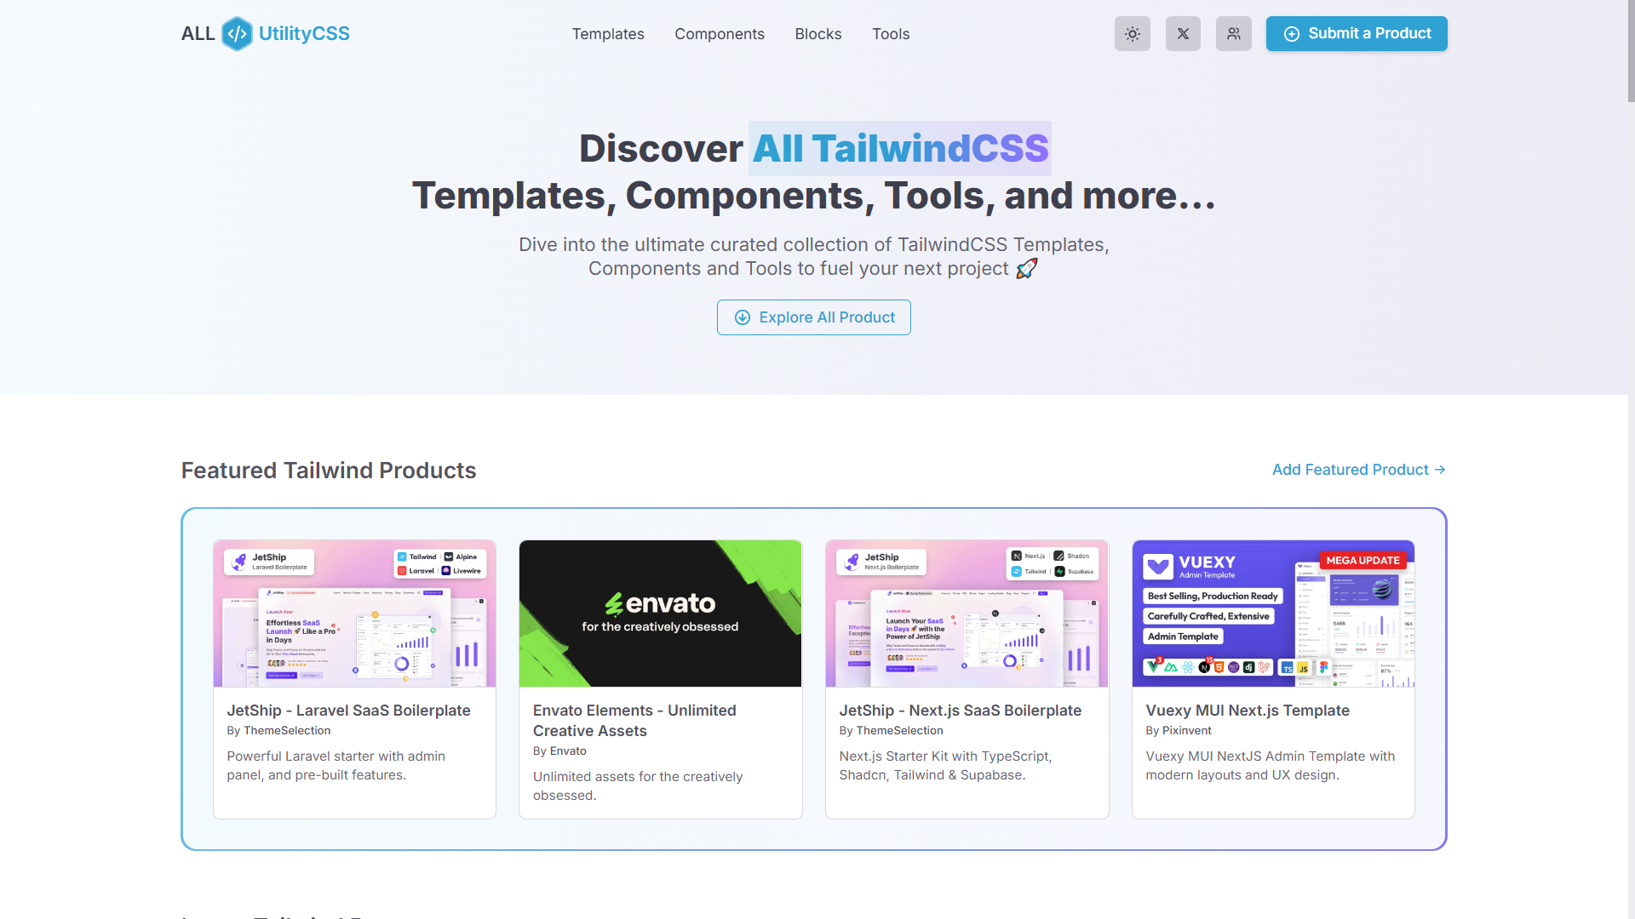Click 'Unlimited assets for the creatively obsessed' description
Screen dimensions: 1635x919
pyautogui.click(x=638, y=786)
